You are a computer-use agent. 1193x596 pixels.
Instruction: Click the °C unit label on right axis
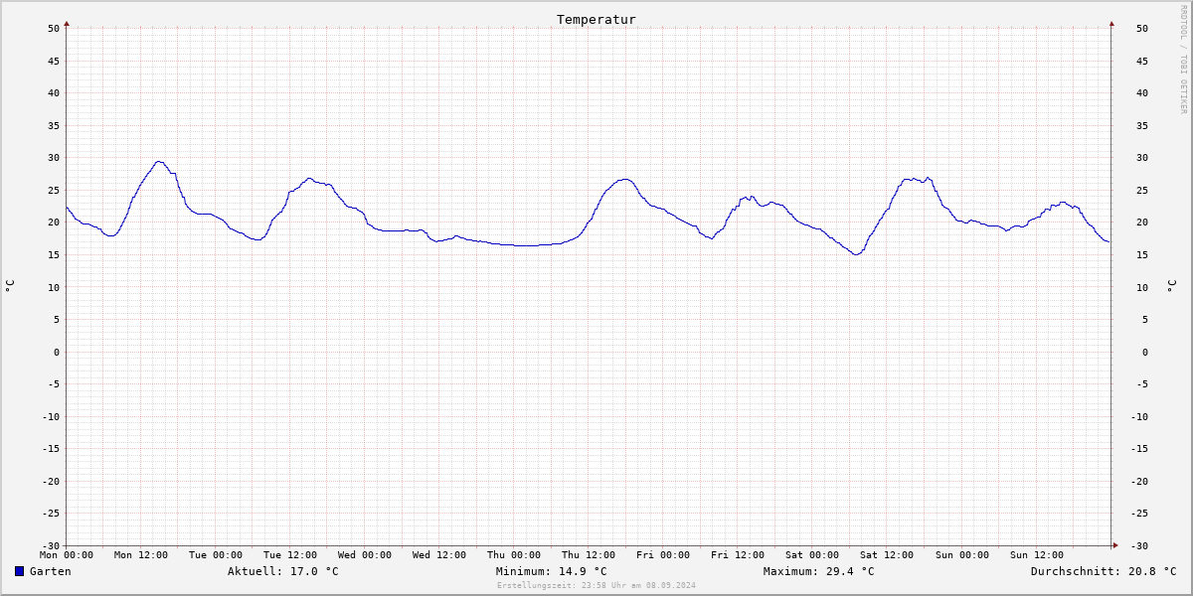(x=1171, y=286)
